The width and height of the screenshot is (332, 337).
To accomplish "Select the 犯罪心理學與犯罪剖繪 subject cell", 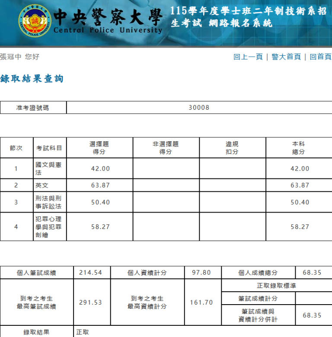I will [x=50, y=227].
